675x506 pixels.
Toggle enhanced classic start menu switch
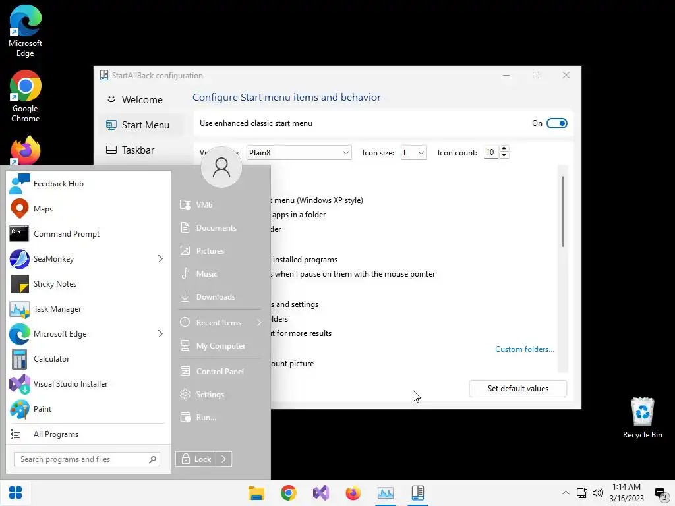coord(556,123)
